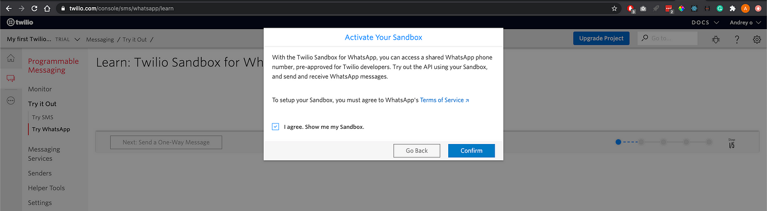This screenshot has height=211, width=767.
Task: Focus the Go to search field
Action: pos(667,38)
